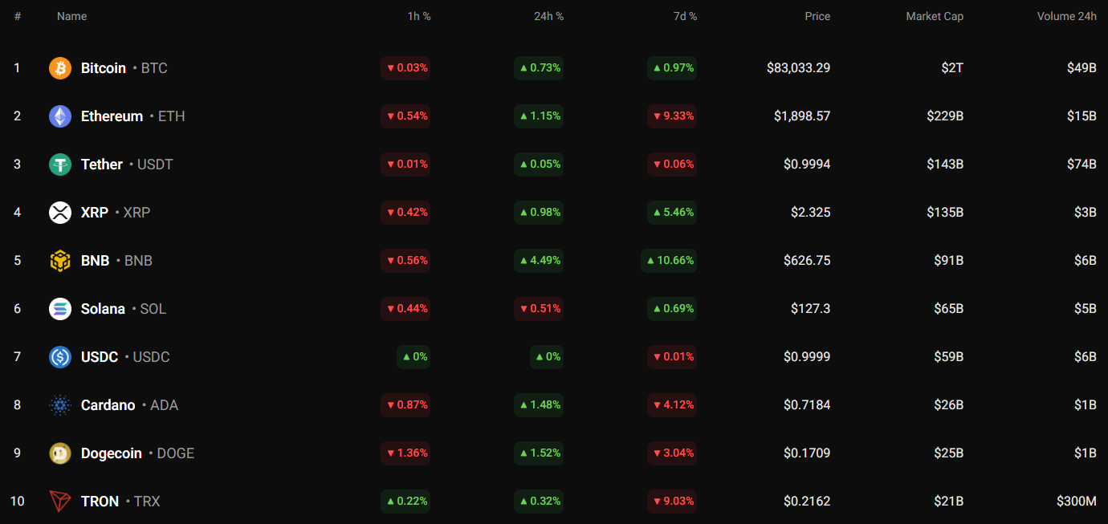The image size is (1108, 524).
Task: Open the Dogecoin name link
Action: tap(112, 453)
